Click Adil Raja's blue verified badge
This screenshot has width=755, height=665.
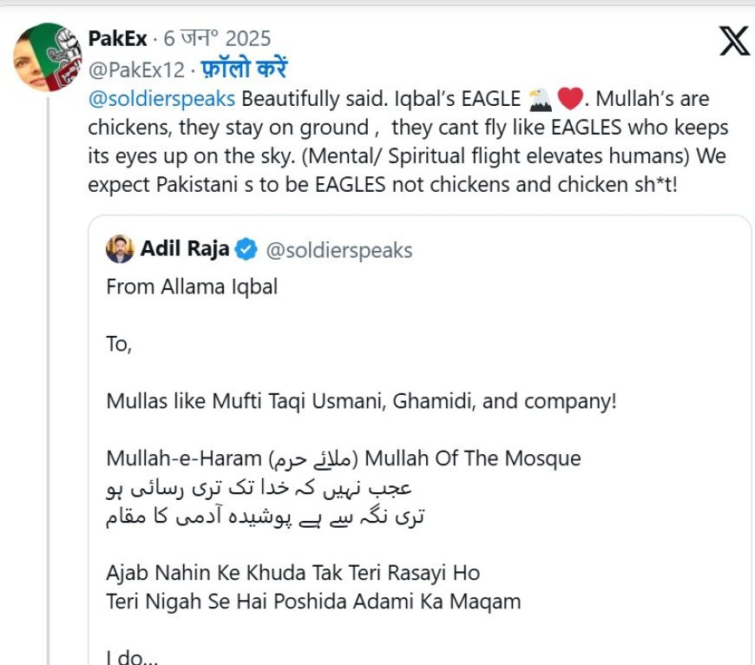pyautogui.click(x=246, y=249)
